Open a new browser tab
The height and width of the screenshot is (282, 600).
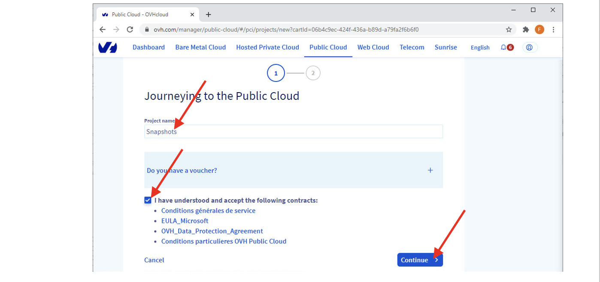(x=209, y=15)
